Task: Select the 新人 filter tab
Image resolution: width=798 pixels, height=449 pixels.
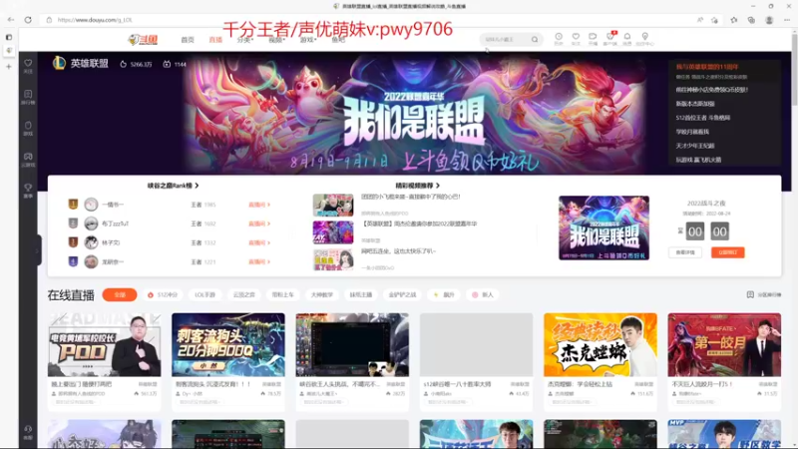Action: coord(483,294)
